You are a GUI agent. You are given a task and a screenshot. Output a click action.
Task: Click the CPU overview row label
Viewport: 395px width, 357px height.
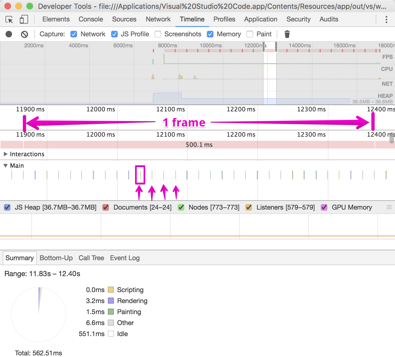tap(386, 69)
